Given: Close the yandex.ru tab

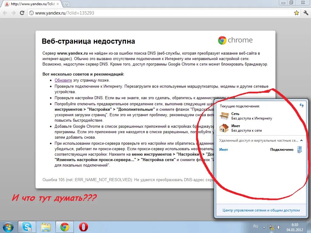Looking at the screenshot, I should (58, 4).
